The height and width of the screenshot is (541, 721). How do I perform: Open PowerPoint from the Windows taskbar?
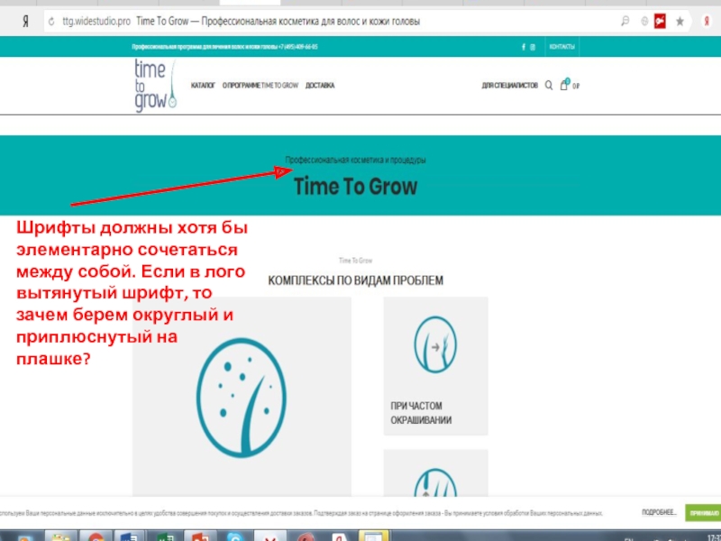(199, 536)
